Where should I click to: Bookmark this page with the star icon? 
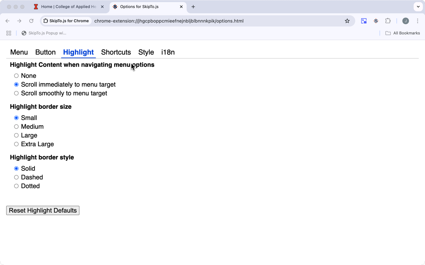tap(347, 21)
